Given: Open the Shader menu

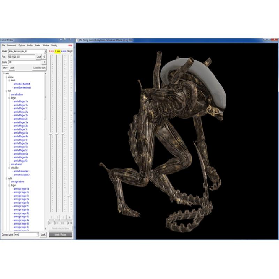Looking at the screenshot, I should pos(38,46).
